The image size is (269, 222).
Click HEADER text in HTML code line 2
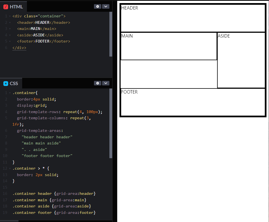(x=42, y=22)
